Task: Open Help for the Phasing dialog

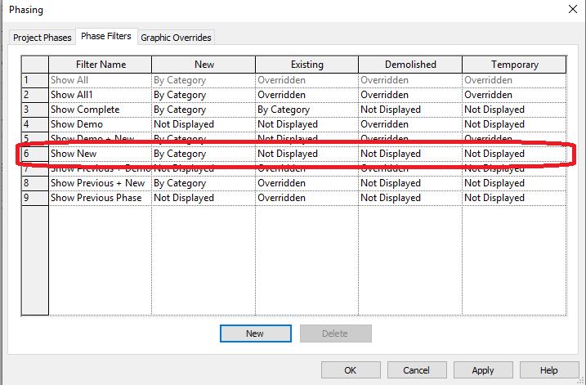Action: point(549,370)
